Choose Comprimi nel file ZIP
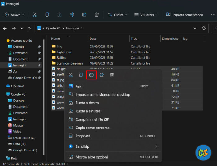Screen dimensions: 217x166 pos(92,119)
